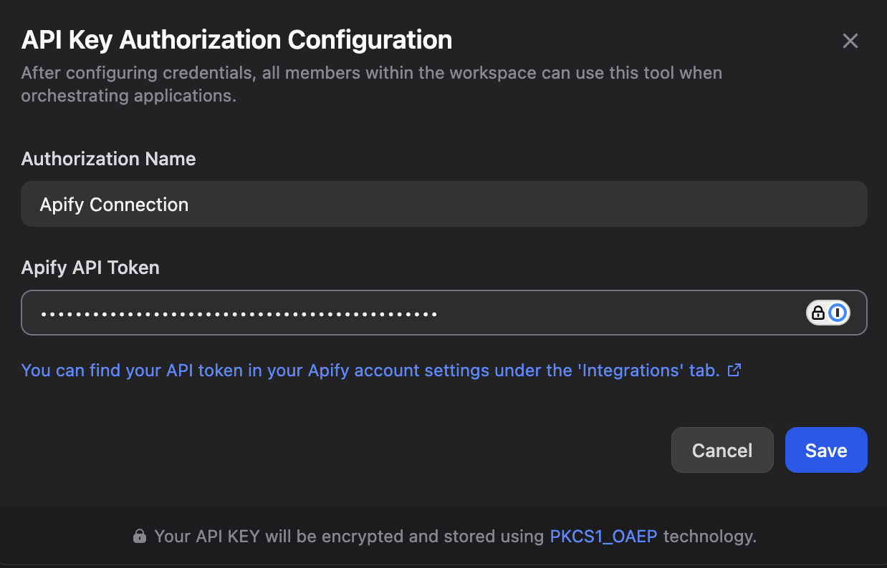Dismiss the dialog with Cancel
This screenshot has height=568, width=887.
[722, 450]
